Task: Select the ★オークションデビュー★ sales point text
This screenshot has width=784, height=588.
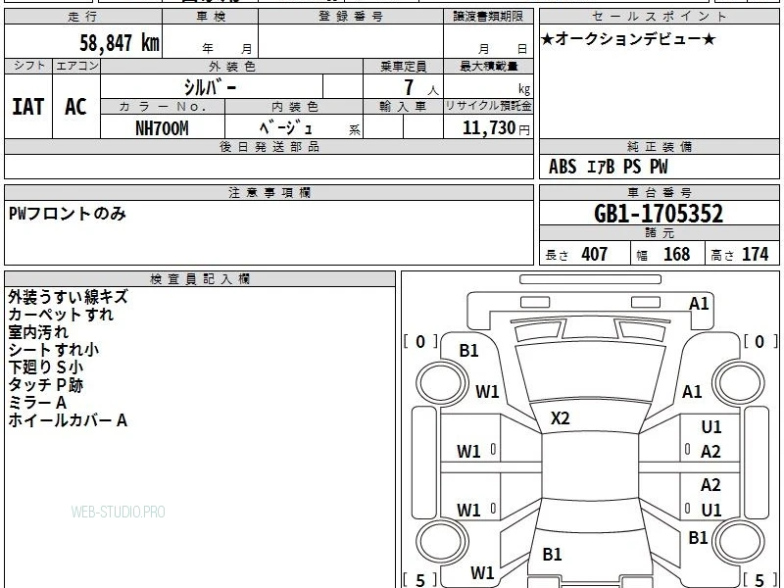Action: click(x=628, y=39)
